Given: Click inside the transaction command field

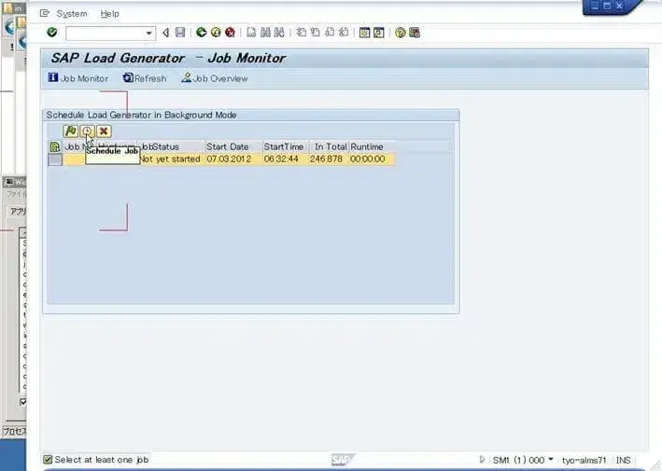Looking at the screenshot, I should point(106,34).
